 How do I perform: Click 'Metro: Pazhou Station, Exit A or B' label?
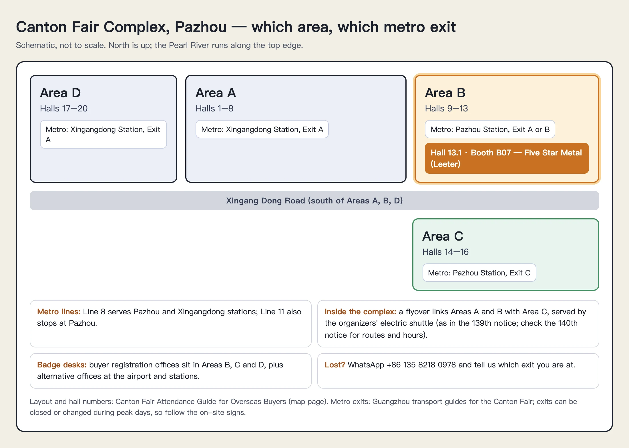click(x=490, y=129)
